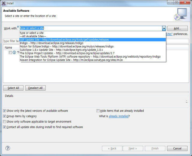This screenshot has height=156, width=192.
Task: Pick Indigo releases site
Action: 93,43
